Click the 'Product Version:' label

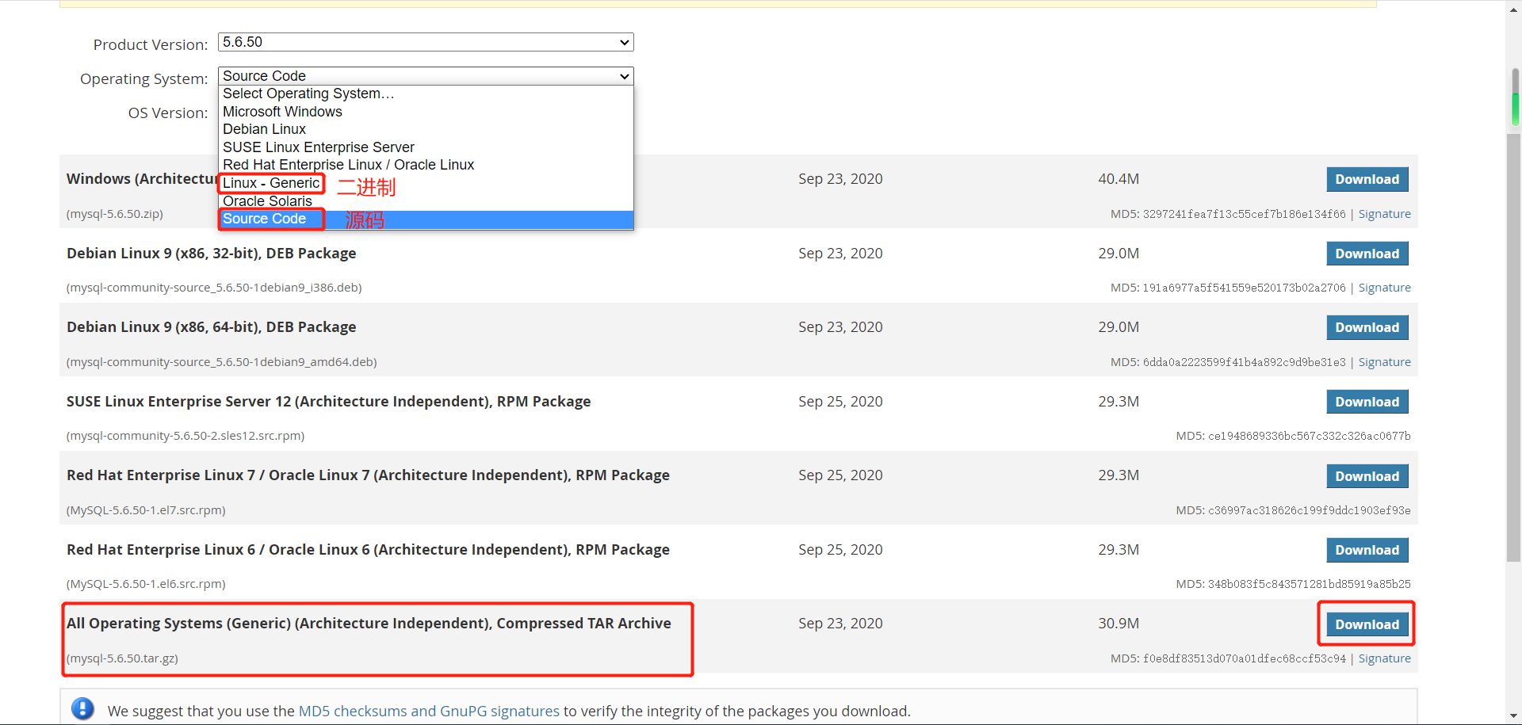point(151,44)
